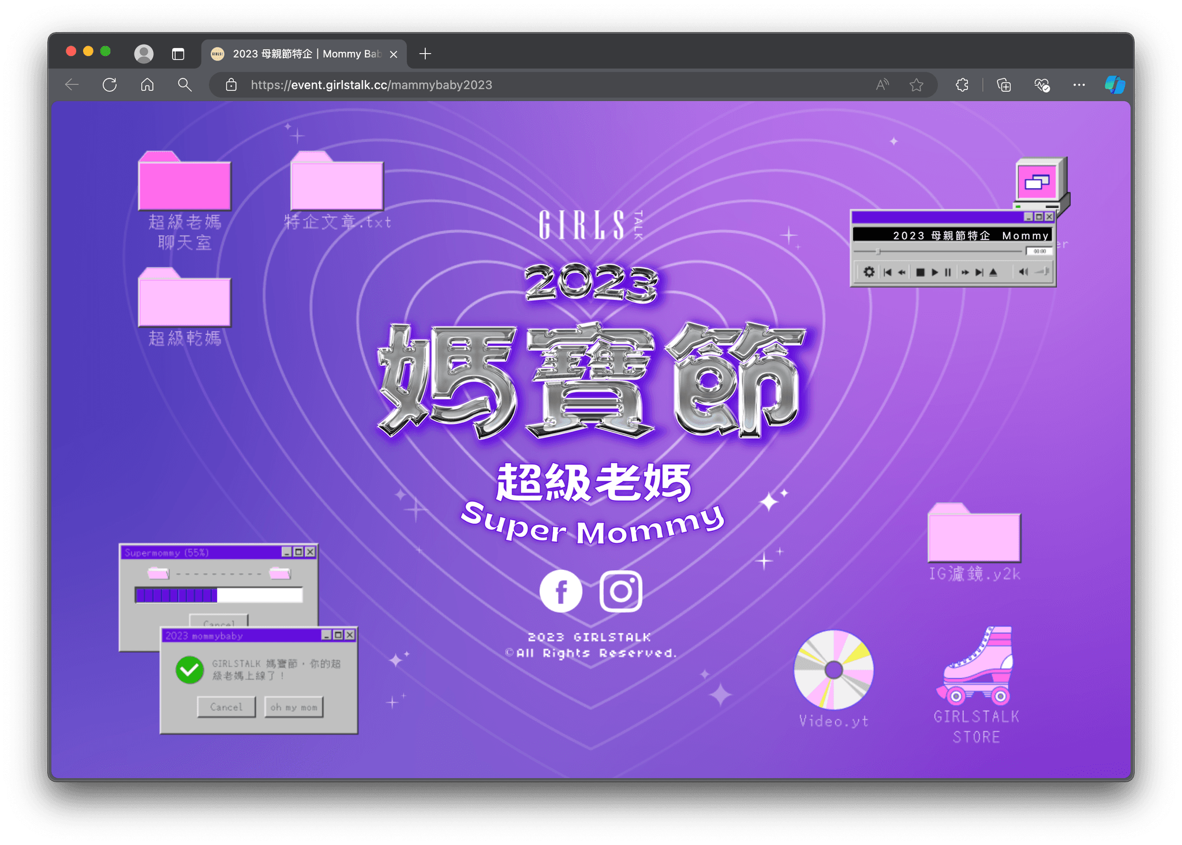
Task: Click the eject button in media player
Action: tap(993, 272)
